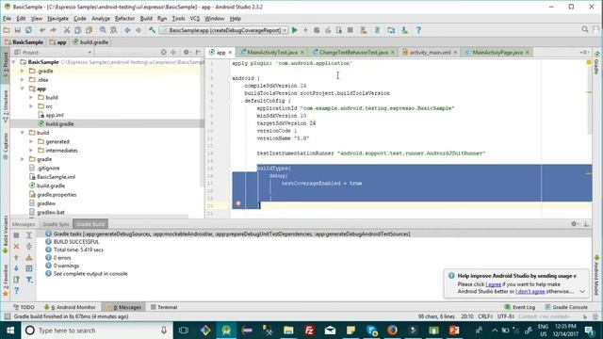Click the Replace toolbar icon

point(114,30)
